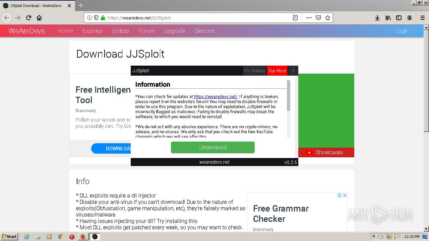
Task: Open Scripts in WeAreDevs navbar
Action: coord(120,31)
